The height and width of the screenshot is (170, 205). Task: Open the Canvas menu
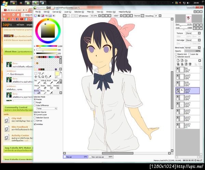pyautogui.click(x=57, y=12)
